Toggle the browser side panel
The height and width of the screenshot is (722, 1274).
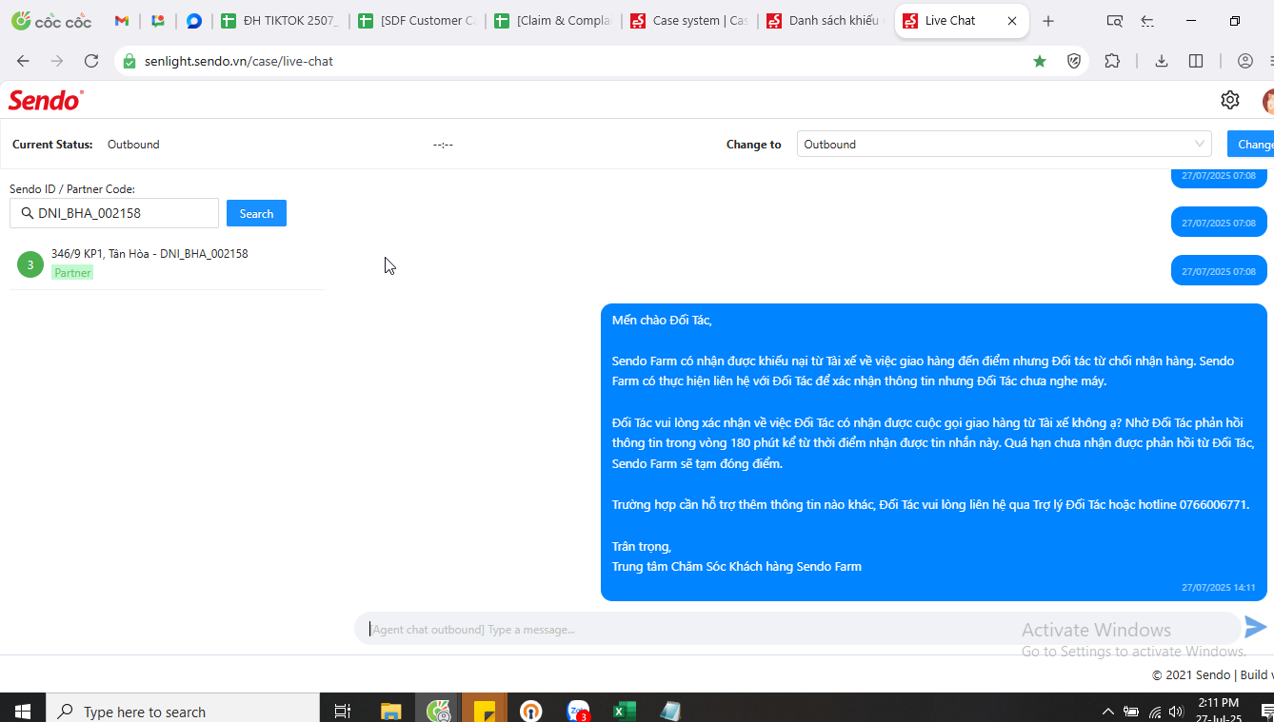(x=1196, y=61)
